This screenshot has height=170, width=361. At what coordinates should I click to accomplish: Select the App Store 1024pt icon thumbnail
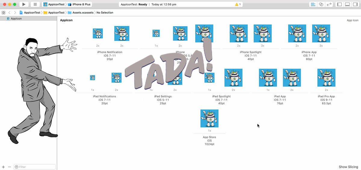click(x=209, y=119)
